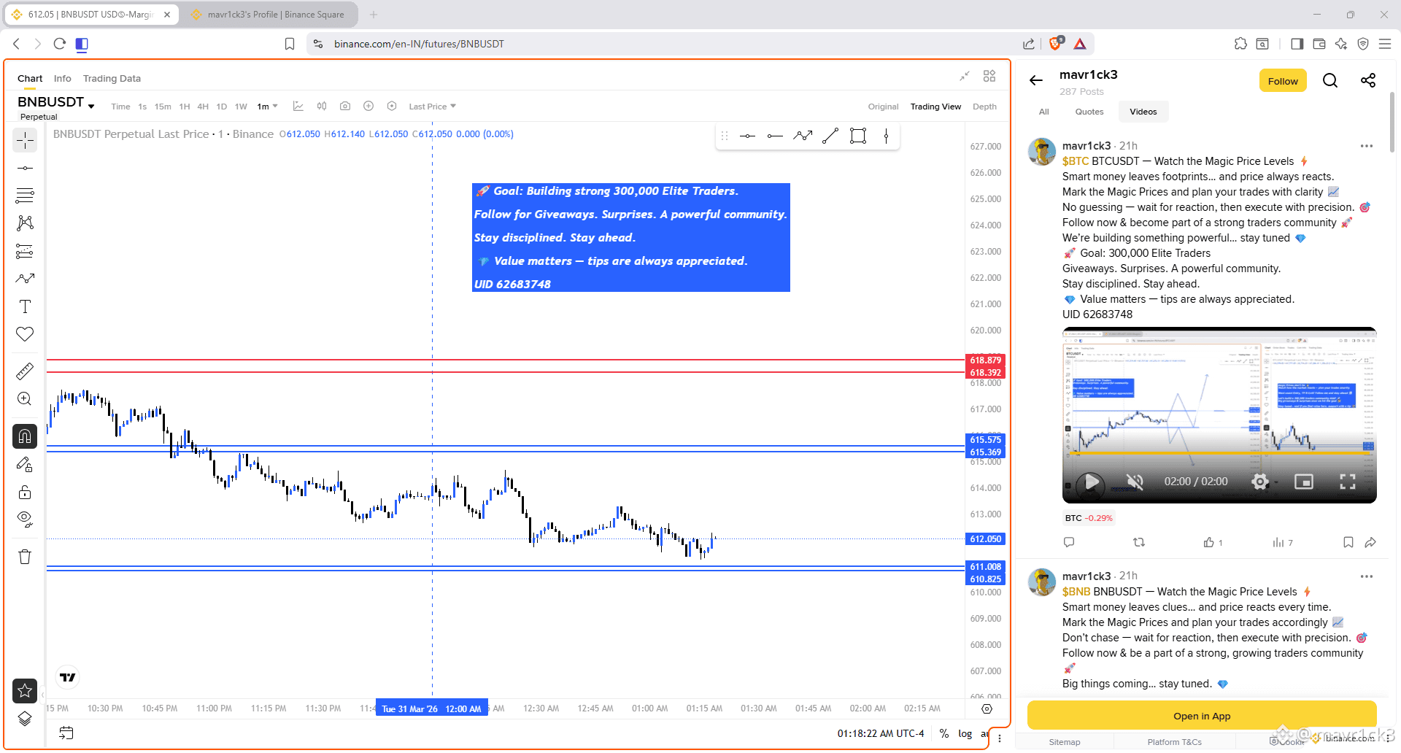Play the BTC chart video
The width and height of the screenshot is (1401, 753).
[x=1092, y=482]
